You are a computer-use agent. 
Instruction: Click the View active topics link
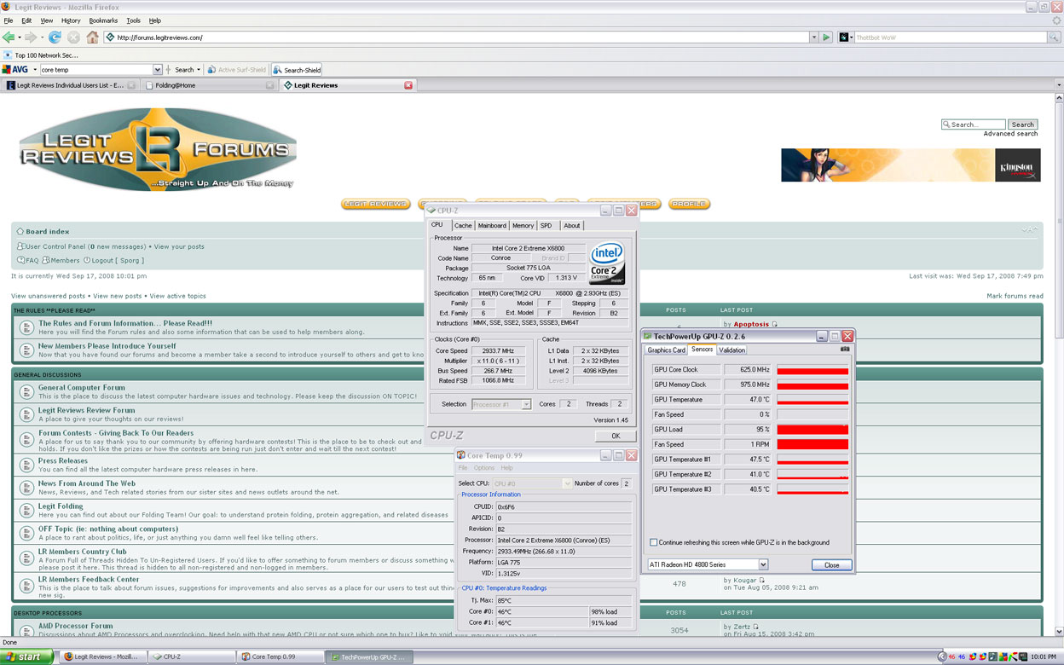[178, 296]
